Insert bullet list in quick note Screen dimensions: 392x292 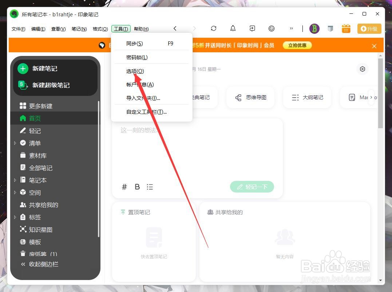point(150,187)
